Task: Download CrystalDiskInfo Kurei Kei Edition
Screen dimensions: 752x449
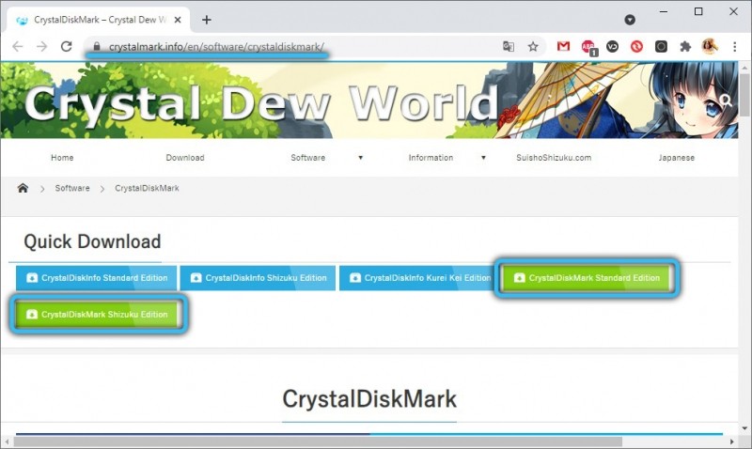Action: click(417, 278)
